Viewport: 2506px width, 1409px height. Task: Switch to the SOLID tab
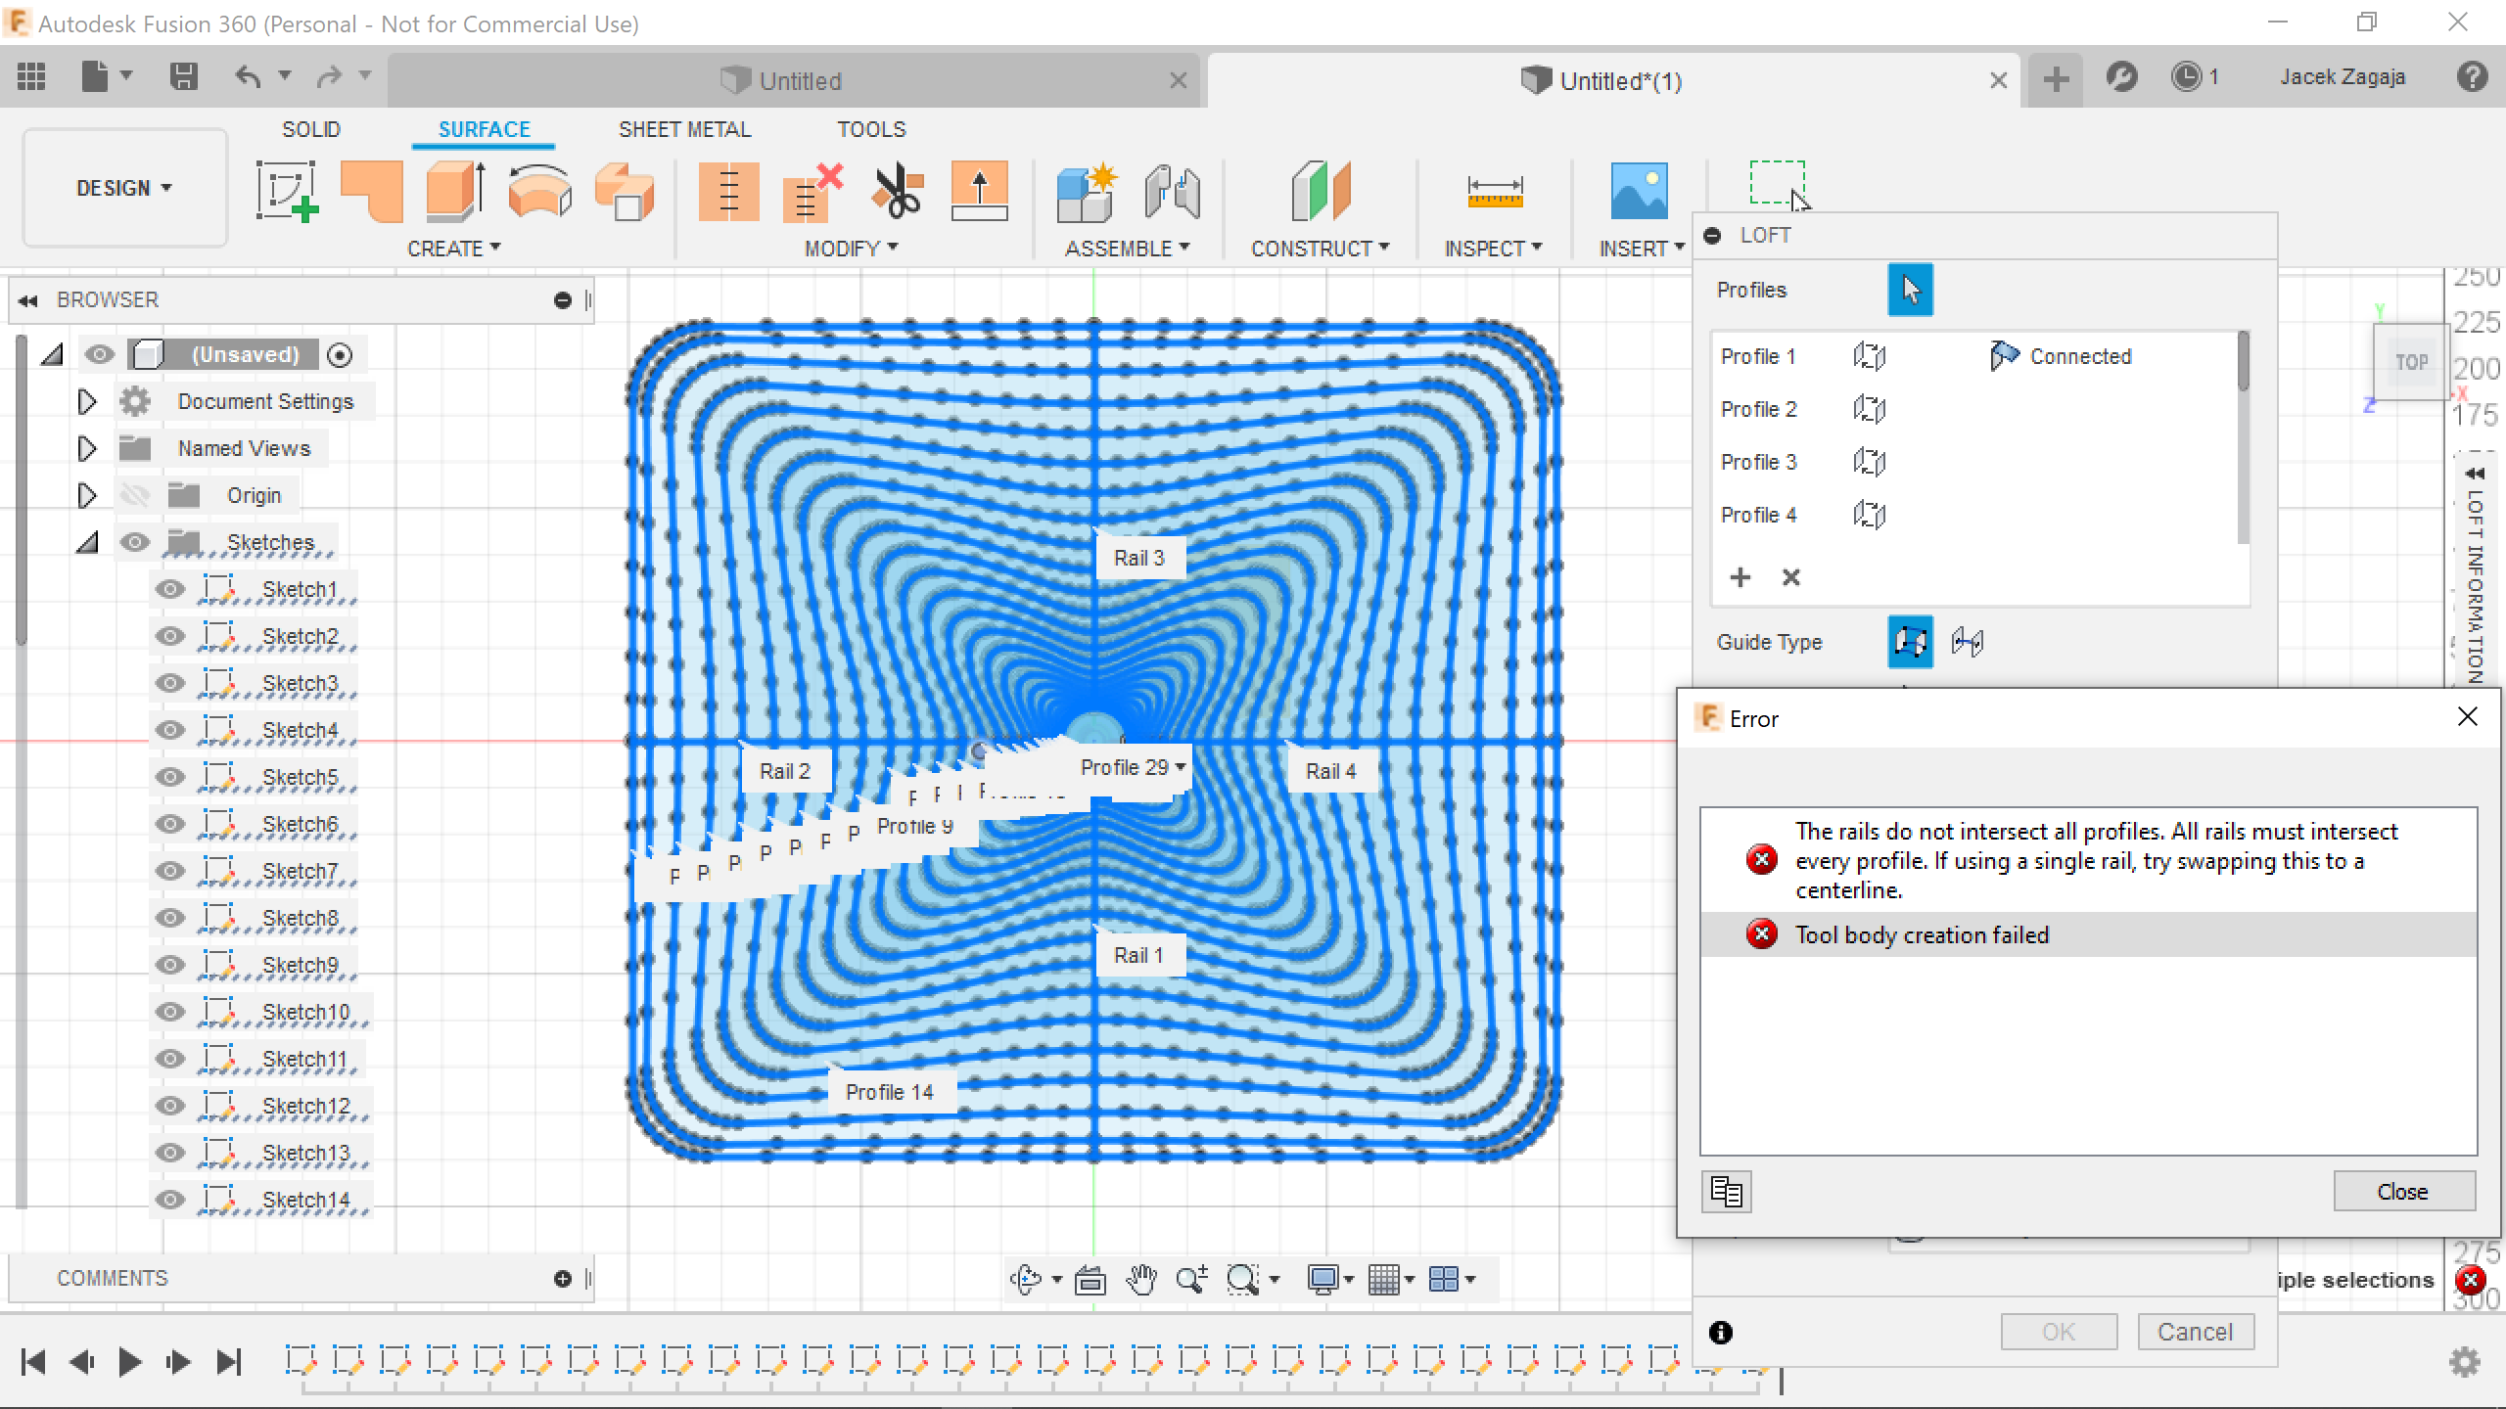tap(311, 129)
